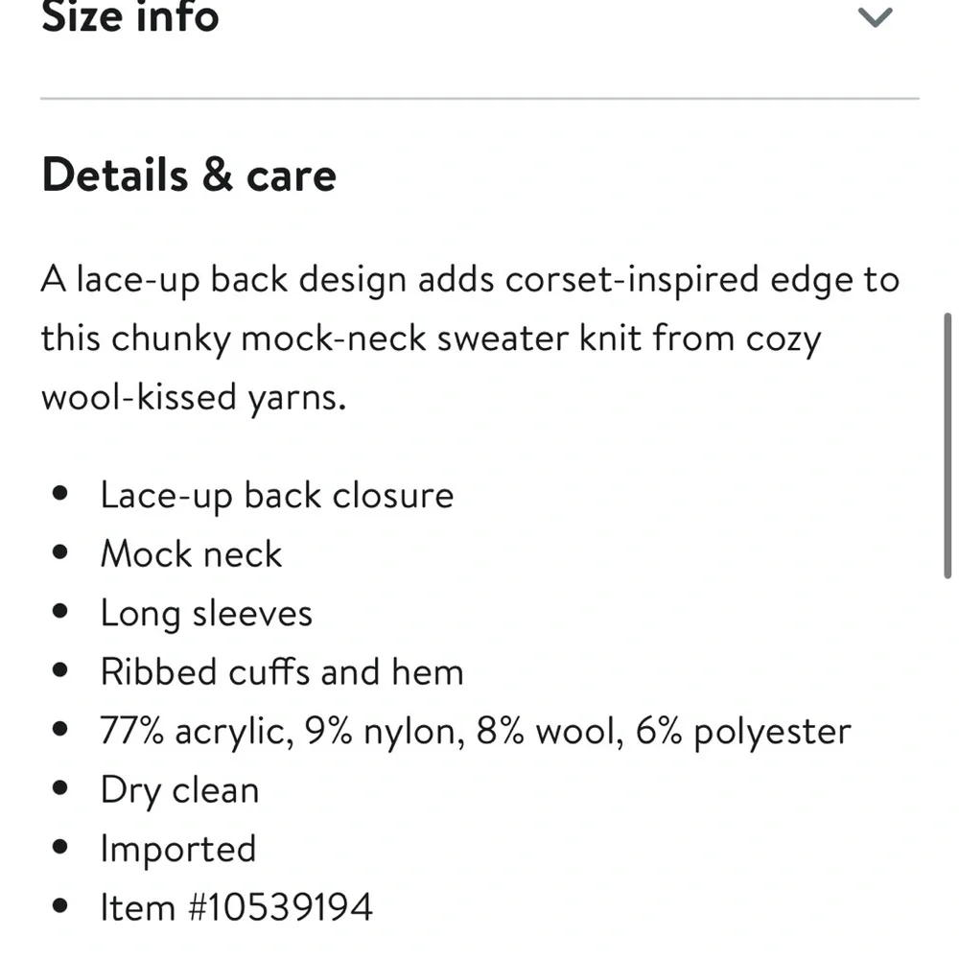The image size is (959, 959).
Task: Select the "Long sleeves" detail text
Action: pos(206,614)
